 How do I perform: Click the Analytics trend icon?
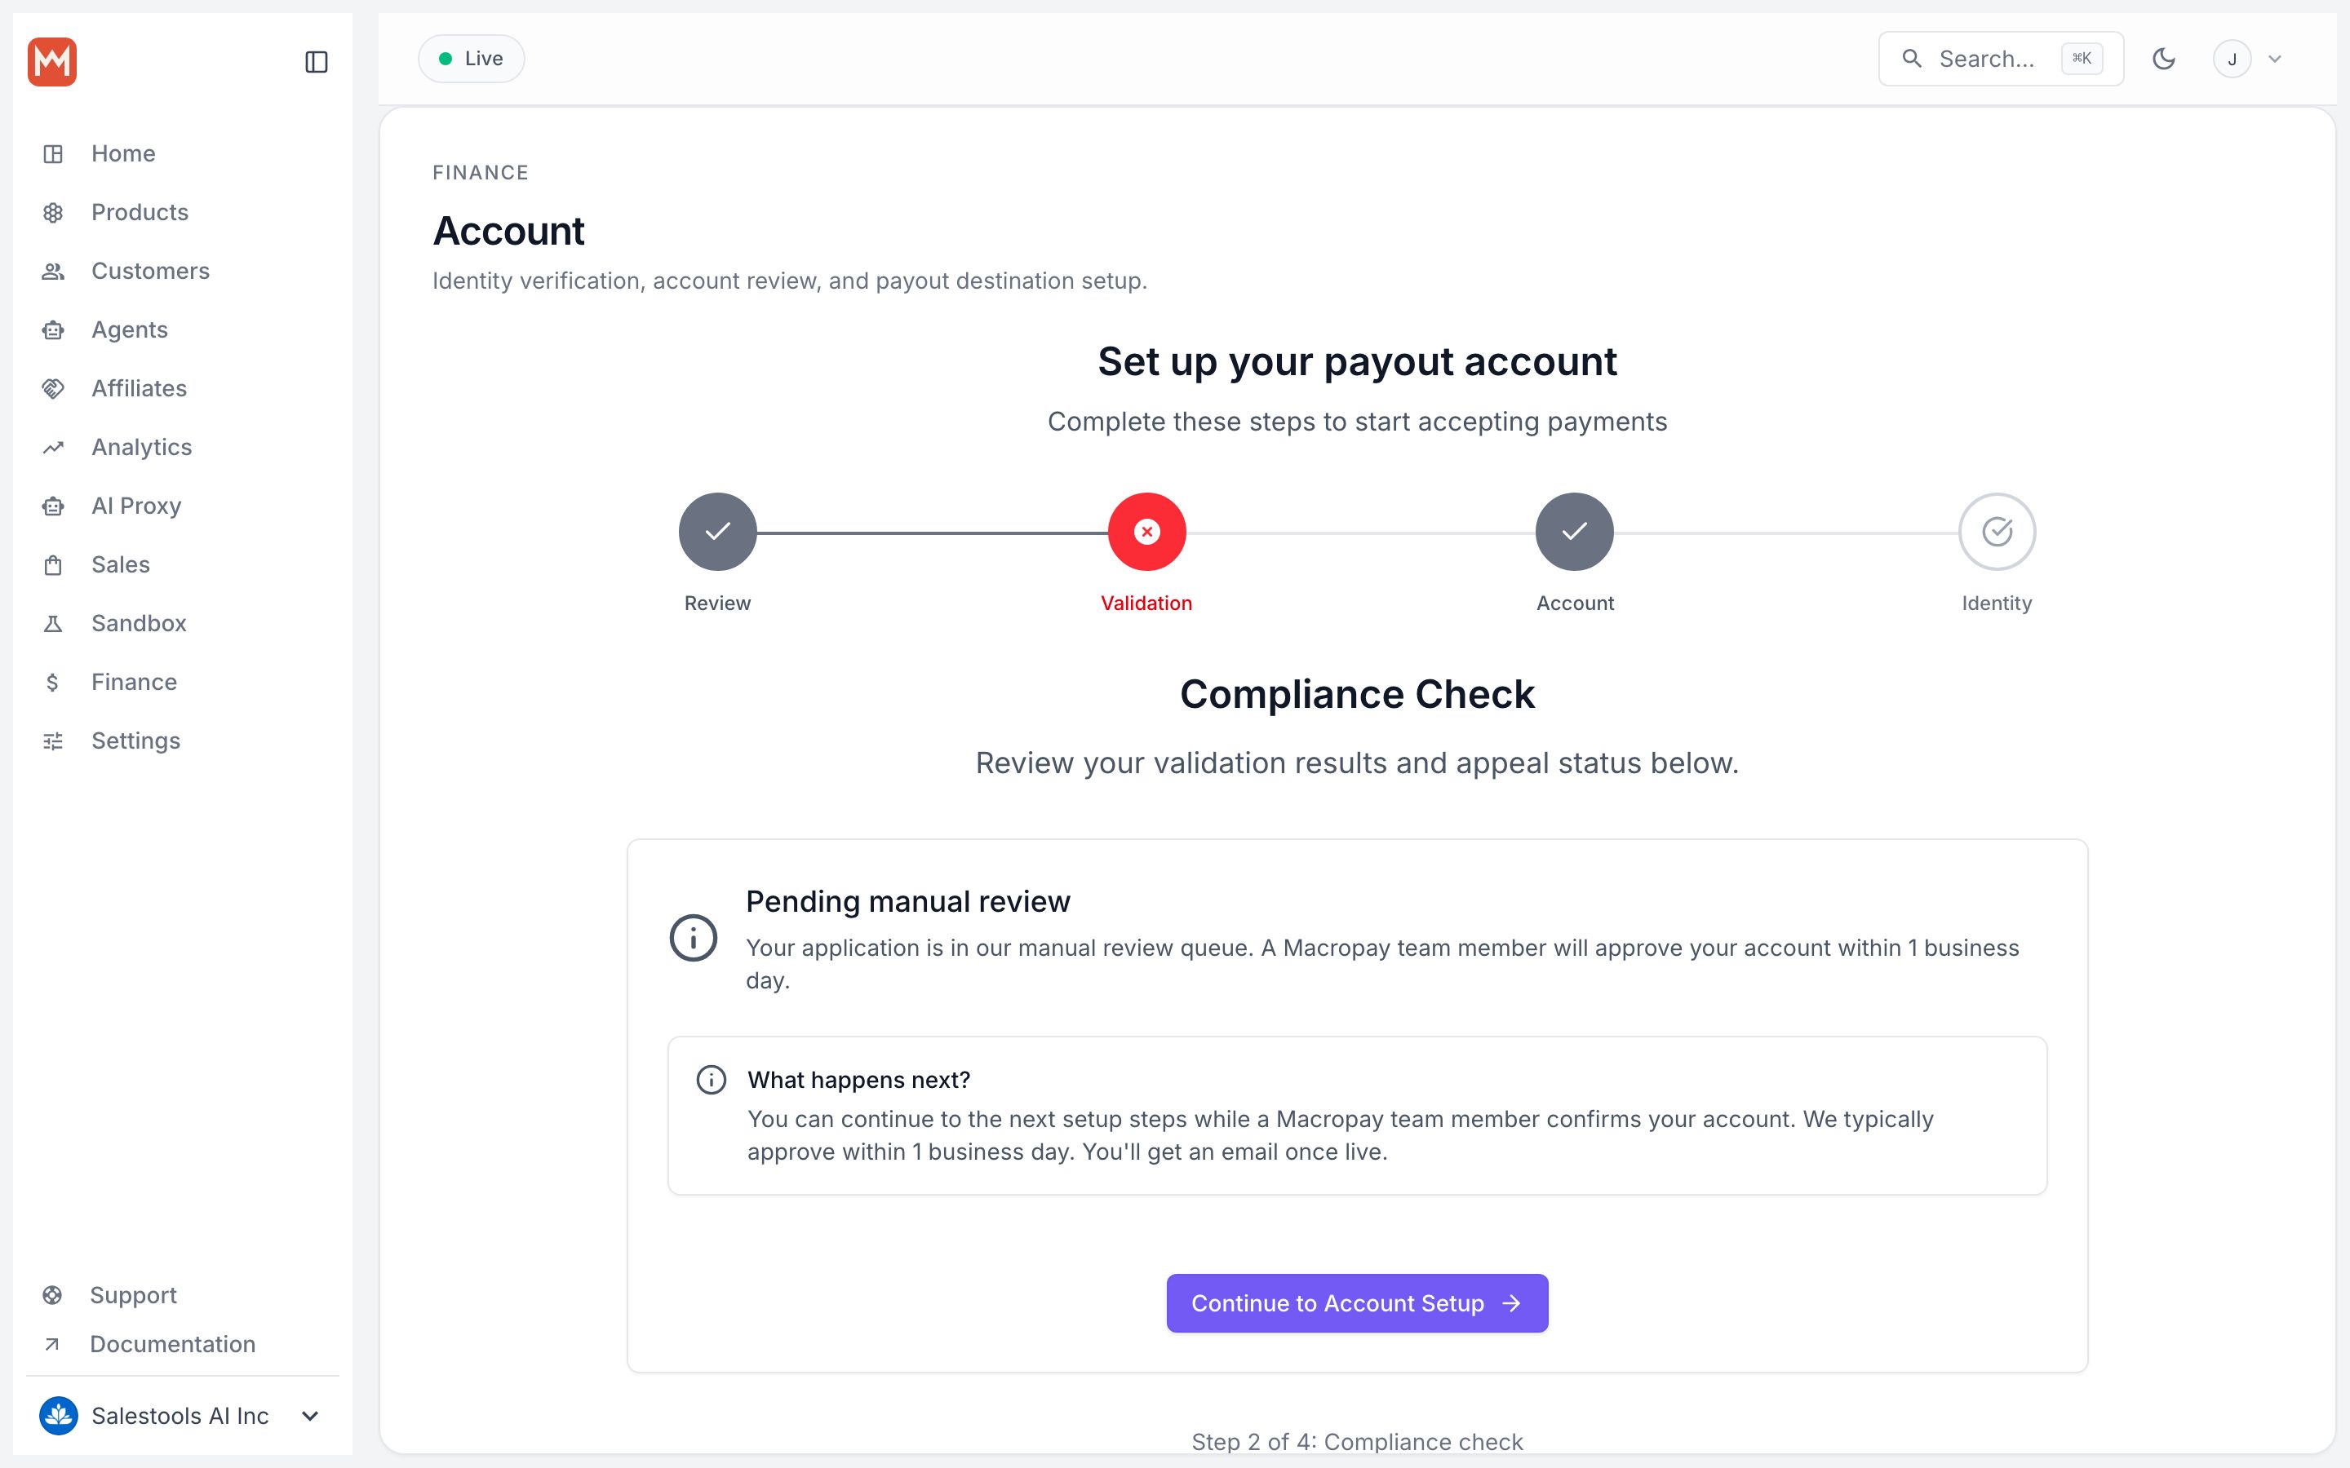[53, 448]
